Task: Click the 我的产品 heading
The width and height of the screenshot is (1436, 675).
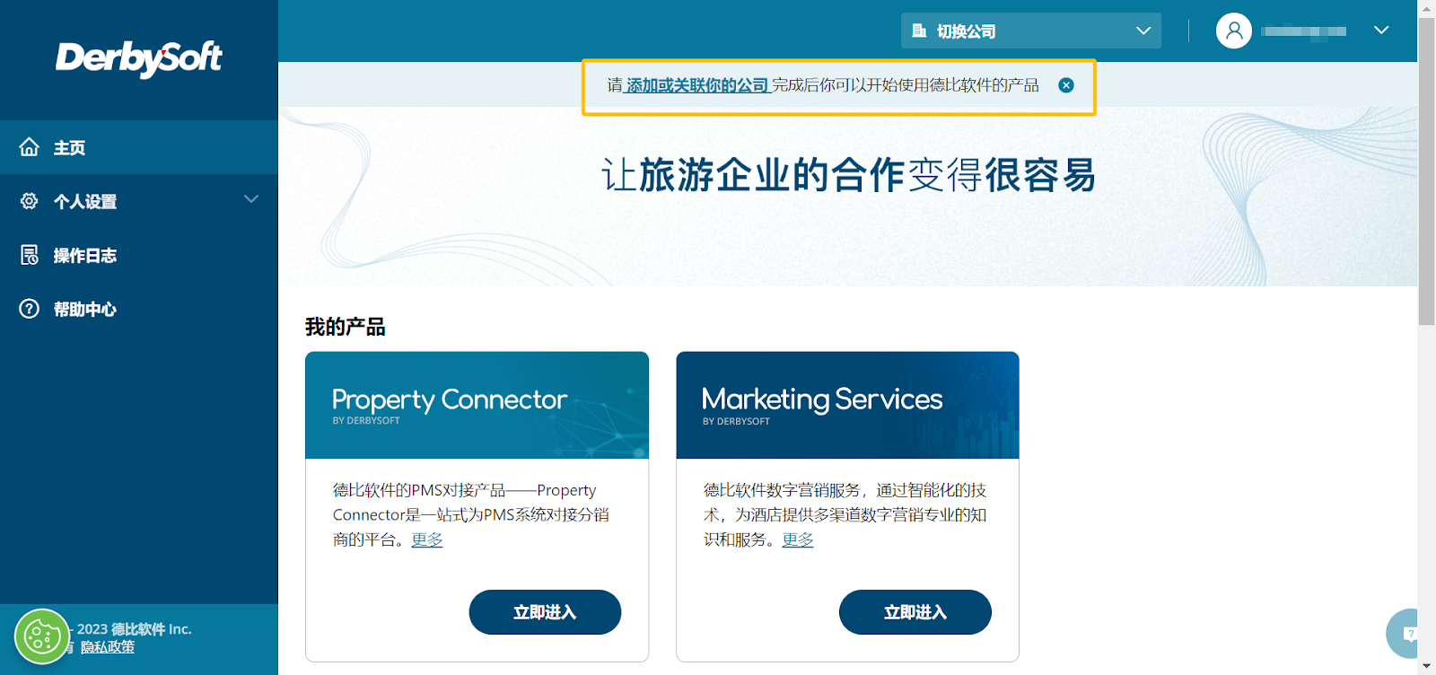Action: tap(346, 327)
